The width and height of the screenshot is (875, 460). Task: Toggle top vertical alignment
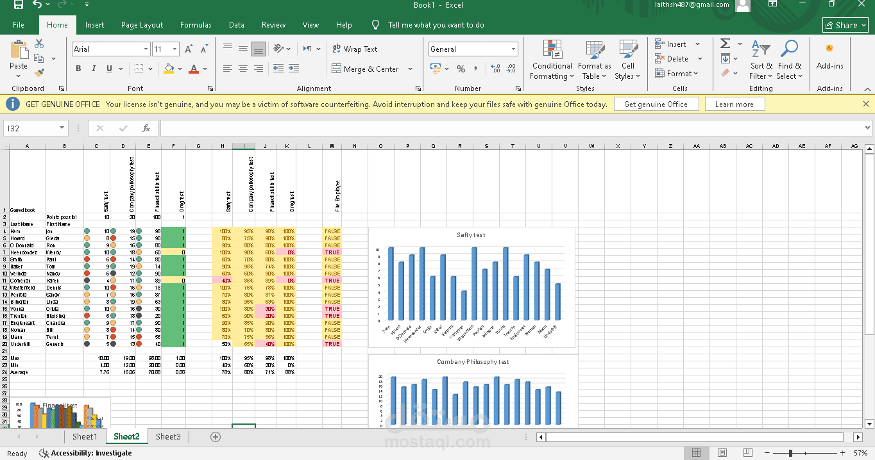[x=228, y=49]
